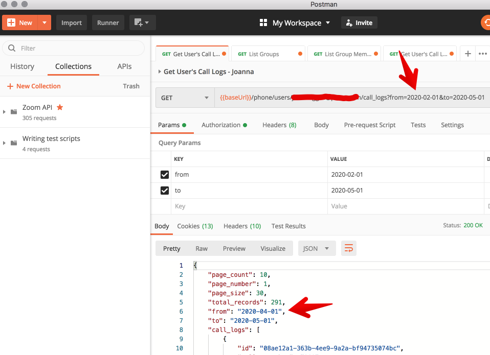Click the "total_records": 291 line
The height and width of the screenshot is (355, 490).
(247, 302)
